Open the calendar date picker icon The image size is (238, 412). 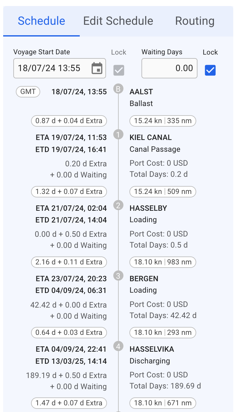pos(97,68)
